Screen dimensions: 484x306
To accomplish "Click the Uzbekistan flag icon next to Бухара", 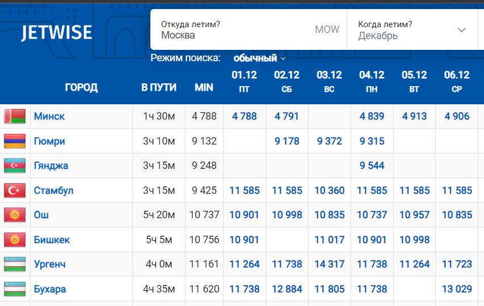I will (15, 289).
